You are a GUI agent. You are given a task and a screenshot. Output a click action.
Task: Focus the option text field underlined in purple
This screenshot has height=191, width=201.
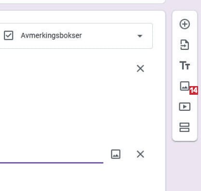[52, 154]
